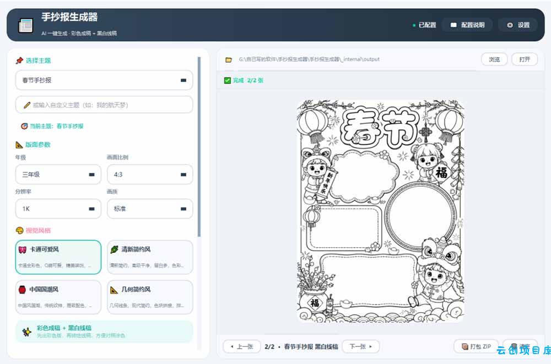The height and width of the screenshot is (364, 551).
Task: Open the 配置说明 guide
Action: click(467, 25)
